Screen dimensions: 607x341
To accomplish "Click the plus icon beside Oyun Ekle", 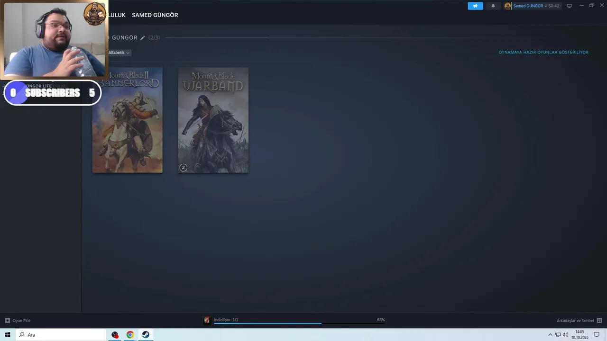I will tap(7, 321).
